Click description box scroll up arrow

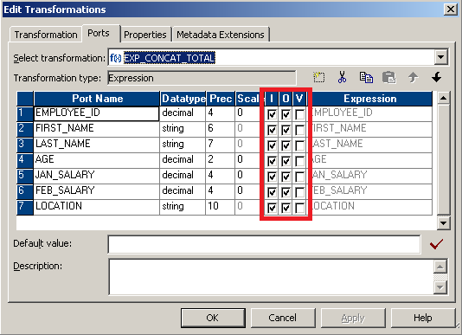[x=440, y=267]
